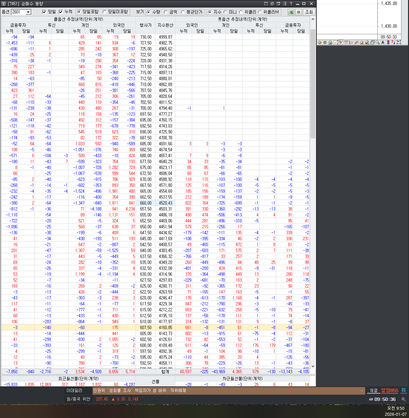Open the gear settings icon on the chart toolbar
Screen dimensions: 409x418
pos(325,42)
